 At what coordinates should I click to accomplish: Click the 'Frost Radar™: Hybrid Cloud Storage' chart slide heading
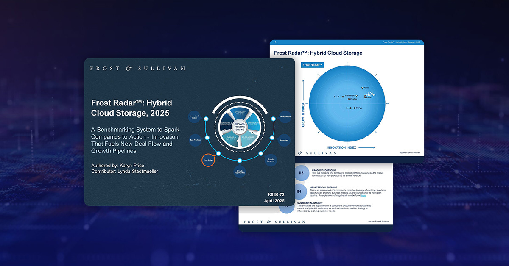pos(318,53)
